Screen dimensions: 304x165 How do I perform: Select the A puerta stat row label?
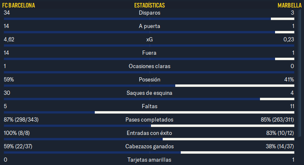coord(149,26)
